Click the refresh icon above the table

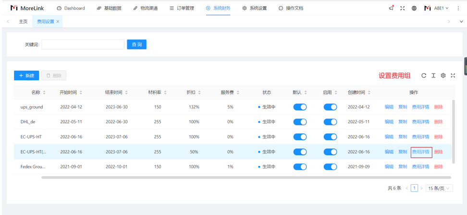424,76
